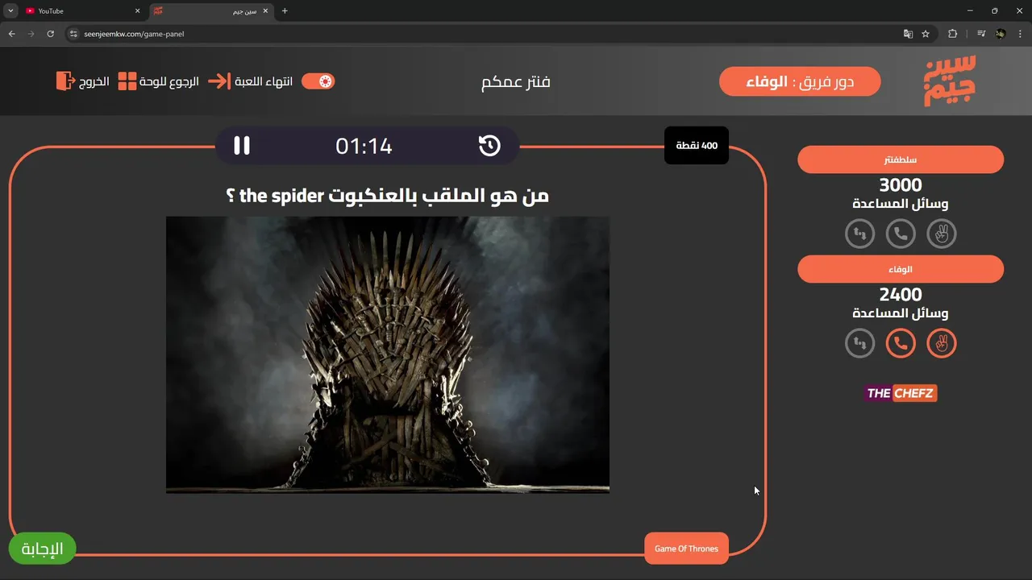The height and width of the screenshot is (580, 1032).
Task: Go back to the previous page
Action: pyautogui.click(x=11, y=34)
